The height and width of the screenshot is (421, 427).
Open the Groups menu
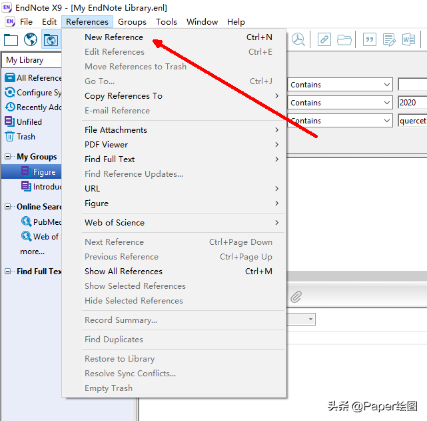tap(132, 21)
